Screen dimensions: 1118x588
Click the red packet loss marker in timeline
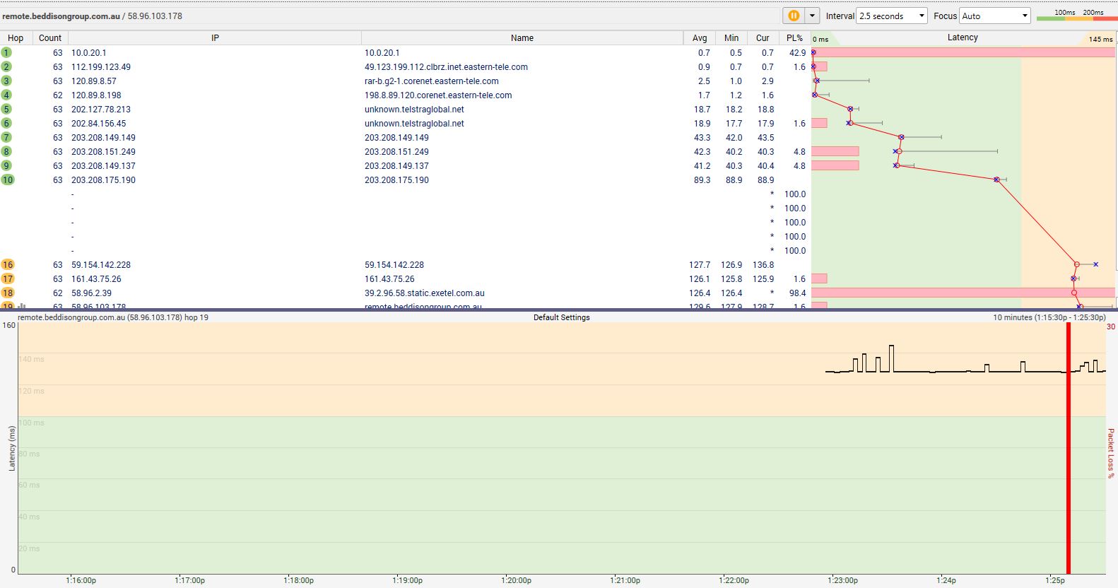click(1068, 452)
